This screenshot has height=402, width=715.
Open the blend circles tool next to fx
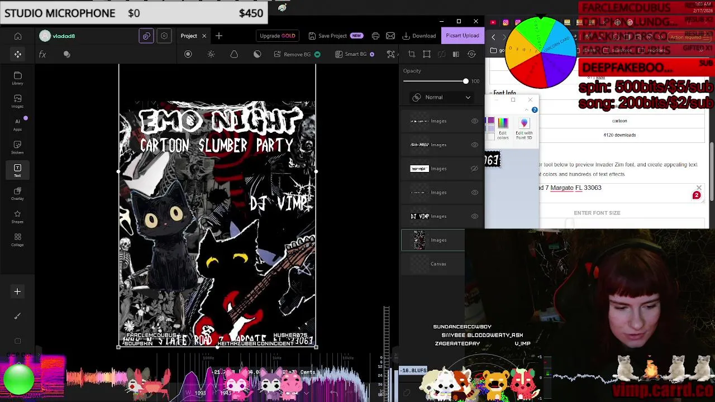[x=67, y=54]
